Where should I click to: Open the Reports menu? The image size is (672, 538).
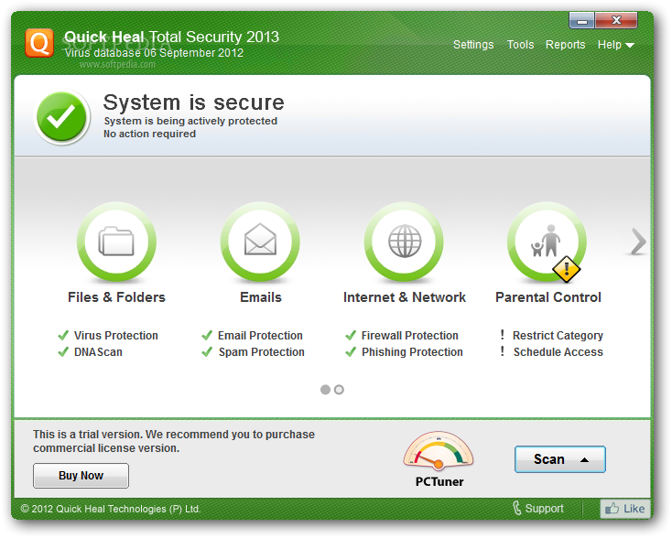pos(565,45)
